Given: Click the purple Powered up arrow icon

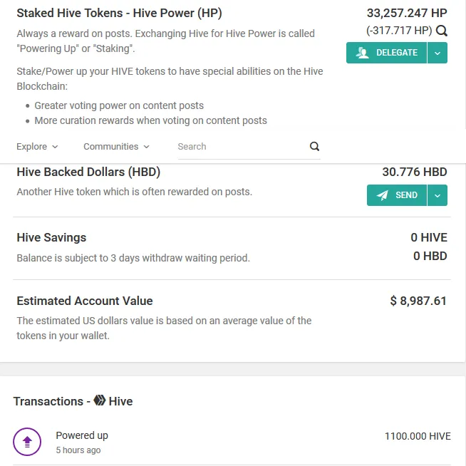Looking at the screenshot, I should pyautogui.click(x=27, y=442).
